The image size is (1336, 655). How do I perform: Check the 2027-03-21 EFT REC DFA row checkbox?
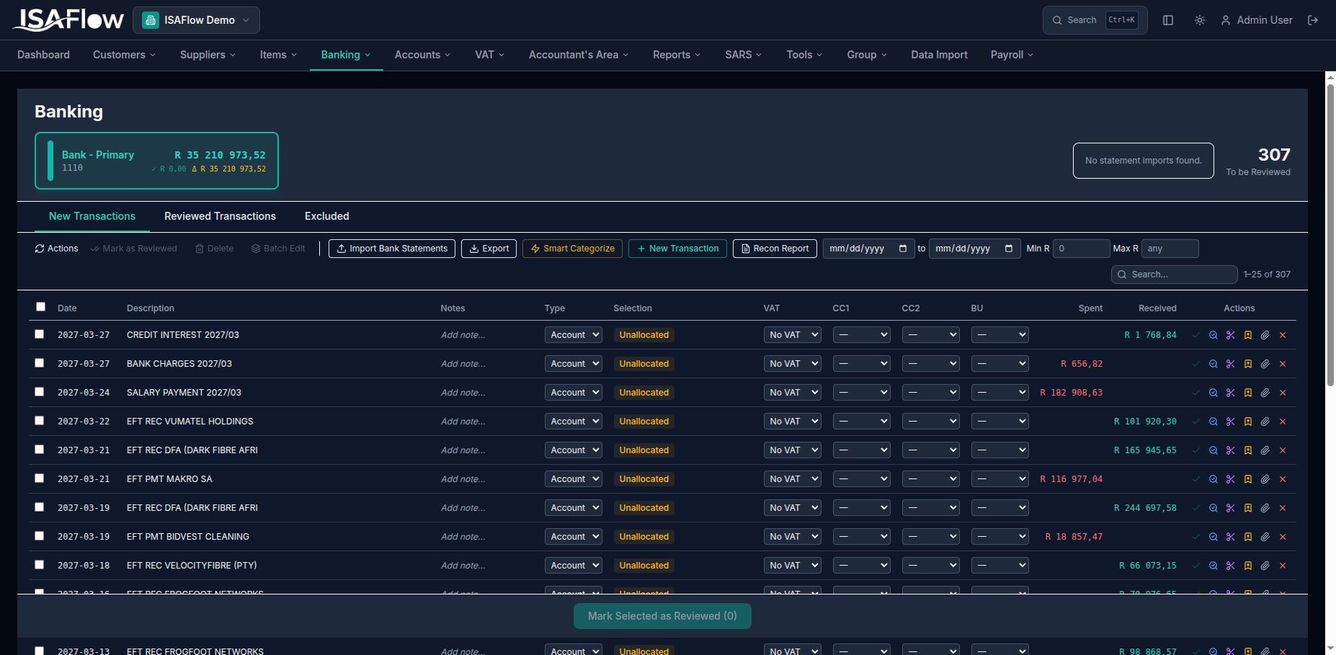pyautogui.click(x=40, y=450)
